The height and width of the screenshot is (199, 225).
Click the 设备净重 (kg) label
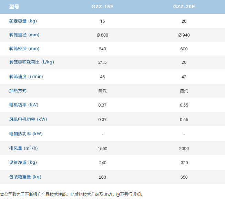pyautogui.click(x=23, y=162)
